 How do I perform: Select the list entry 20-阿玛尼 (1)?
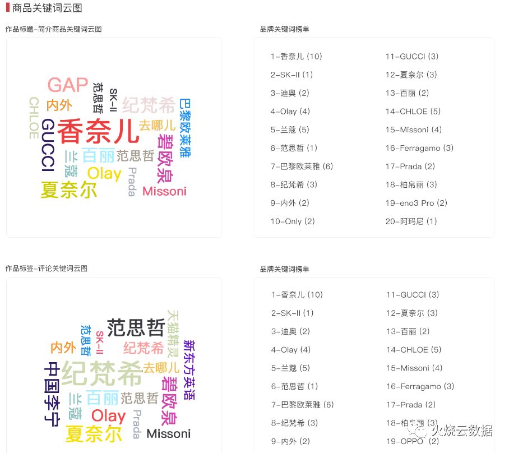coord(411,221)
